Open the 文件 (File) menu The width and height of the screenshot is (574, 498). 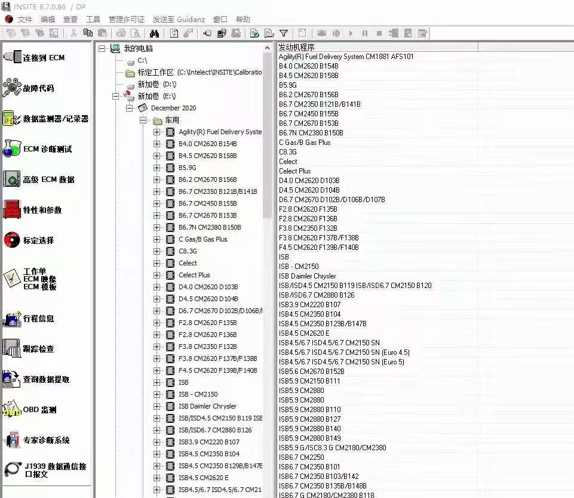pos(25,19)
